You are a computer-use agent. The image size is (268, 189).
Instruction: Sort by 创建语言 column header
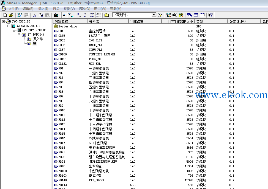(x=145, y=21)
